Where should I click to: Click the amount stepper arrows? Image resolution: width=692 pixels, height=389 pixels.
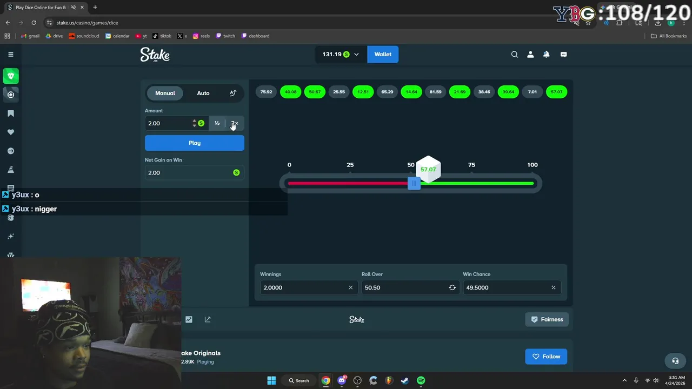(x=194, y=123)
